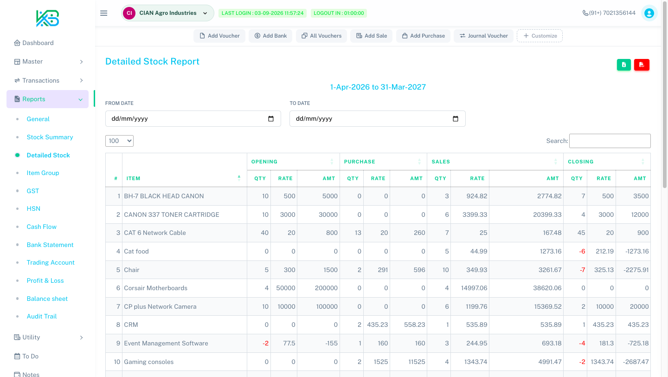The height and width of the screenshot is (377, 668).
Task: Click the phone number 7021356144
Action: tap(609, 13)
